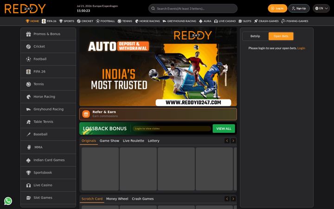The width and height of the screenshot is (334, 209).
Task: Open the EN language dropdown
Action: point(321,8)
